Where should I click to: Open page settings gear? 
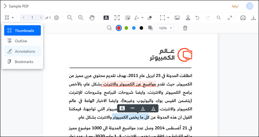coord(57,18)
